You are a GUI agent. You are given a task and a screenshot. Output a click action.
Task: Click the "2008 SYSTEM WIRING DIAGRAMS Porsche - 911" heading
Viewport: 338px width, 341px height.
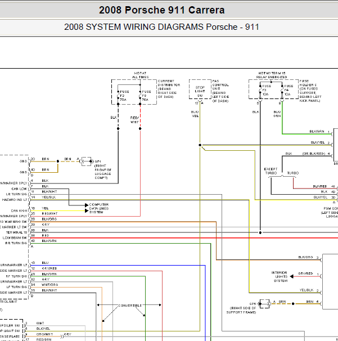(x=161, y=27)
